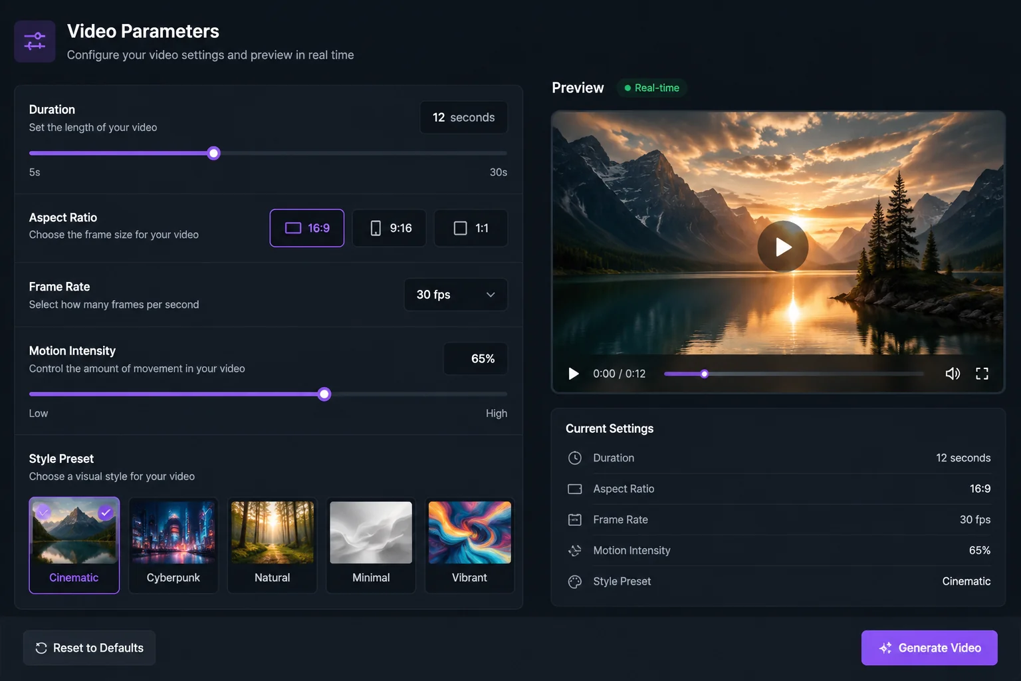Select the 1:1 square aspect ratio

(x=471, y=228)
